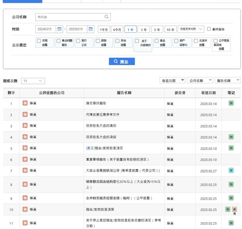Screen dimensions: 242x229
Task: Open the end date calendar picker
Action: (x=91, y=29)
